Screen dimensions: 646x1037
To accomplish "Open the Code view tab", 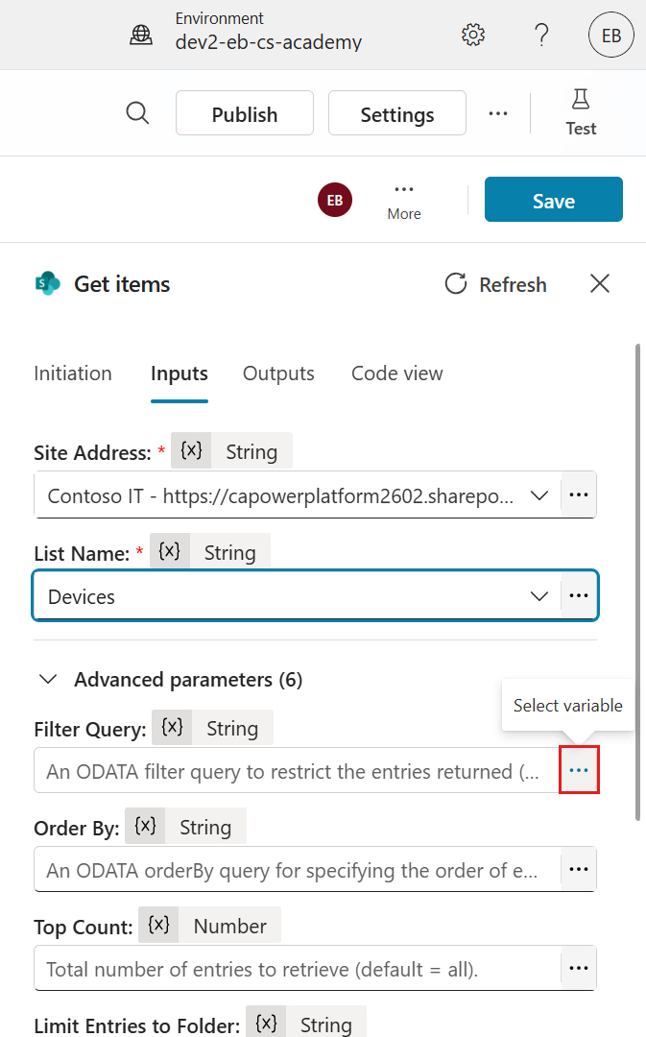I will (396, 374).
